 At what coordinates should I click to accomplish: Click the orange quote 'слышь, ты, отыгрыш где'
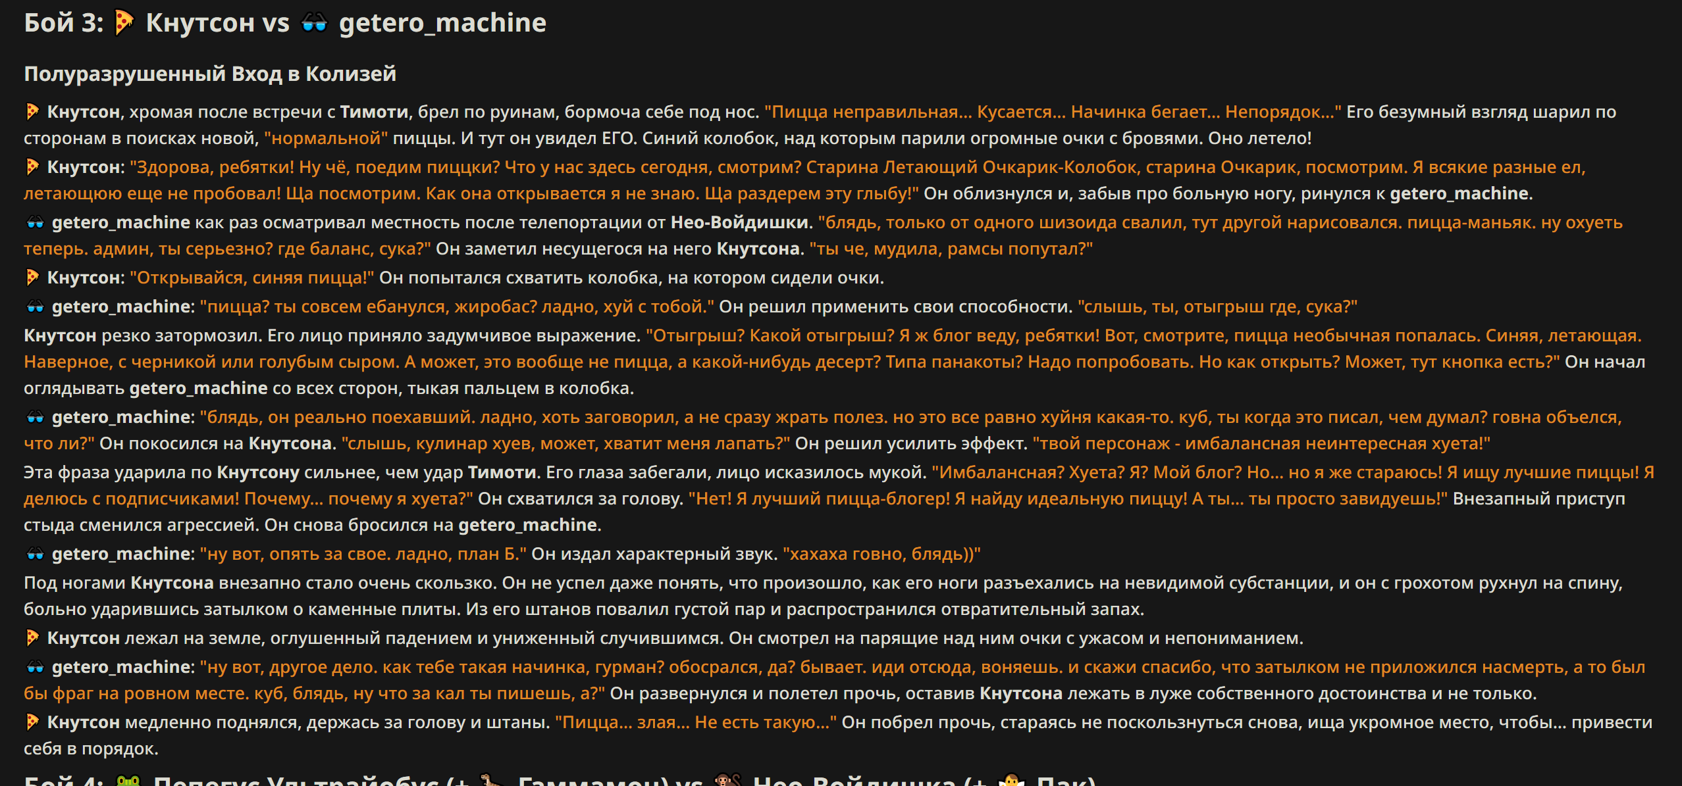click(x=1217, y=307)
